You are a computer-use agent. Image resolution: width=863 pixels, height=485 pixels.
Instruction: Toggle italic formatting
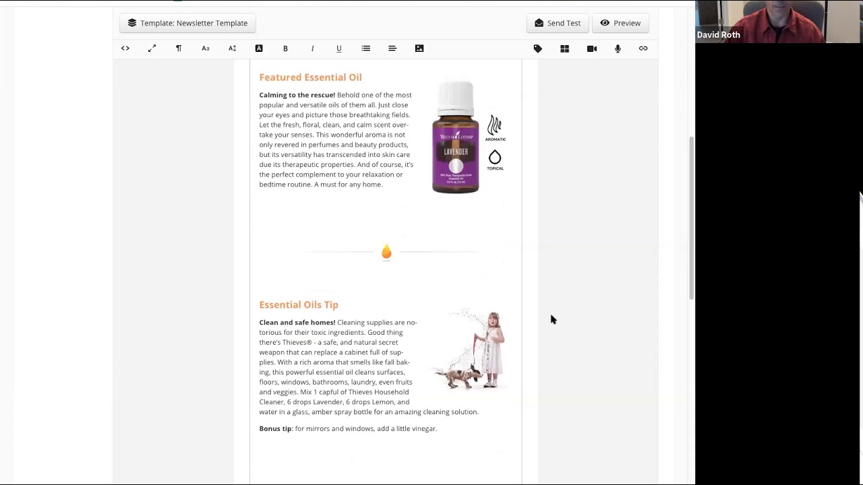tap(312, 48)
